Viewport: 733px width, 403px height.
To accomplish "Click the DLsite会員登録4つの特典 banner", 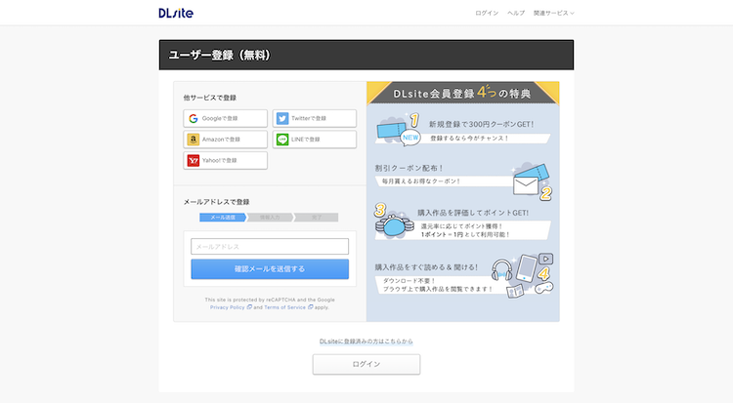I will click(463, 93).
